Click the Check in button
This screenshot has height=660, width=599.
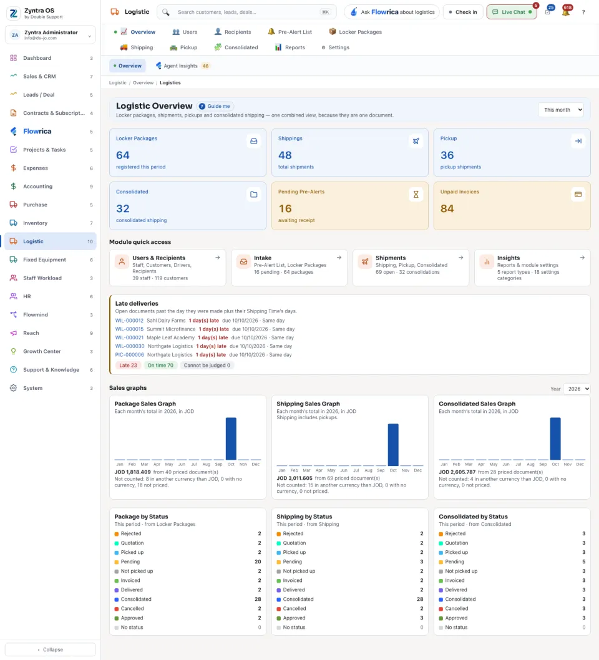point(462,12)
